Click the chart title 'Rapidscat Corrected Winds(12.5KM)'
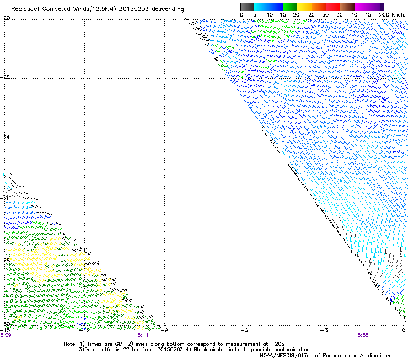This screenshot has height=359, width=408. click(63, 9)
